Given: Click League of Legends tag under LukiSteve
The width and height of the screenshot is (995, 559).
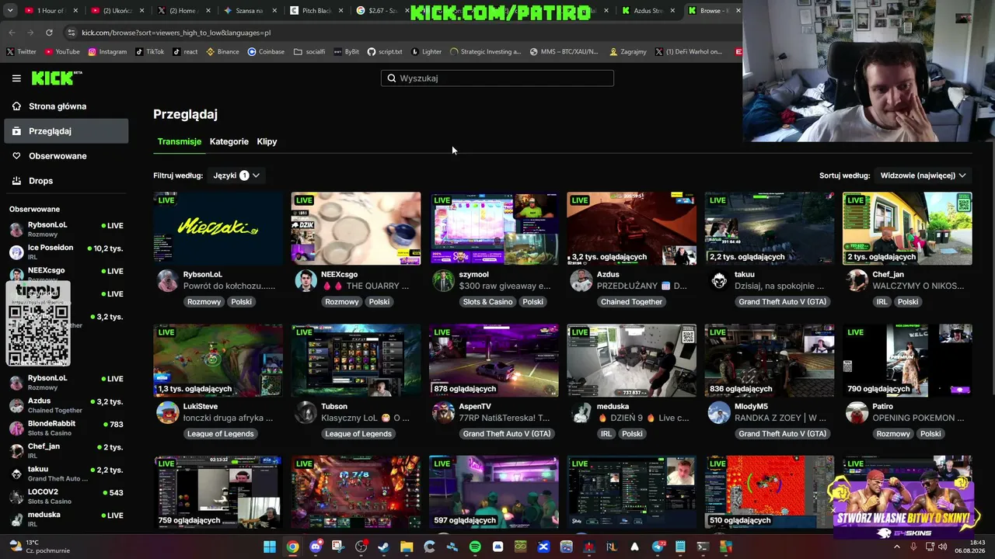Looking at the screenshot, I should (220, 434).
